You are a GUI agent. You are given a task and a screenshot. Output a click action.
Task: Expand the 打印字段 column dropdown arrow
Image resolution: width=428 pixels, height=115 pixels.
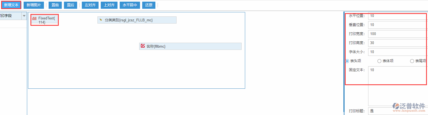pyautogui.click(x=24, y=16)
